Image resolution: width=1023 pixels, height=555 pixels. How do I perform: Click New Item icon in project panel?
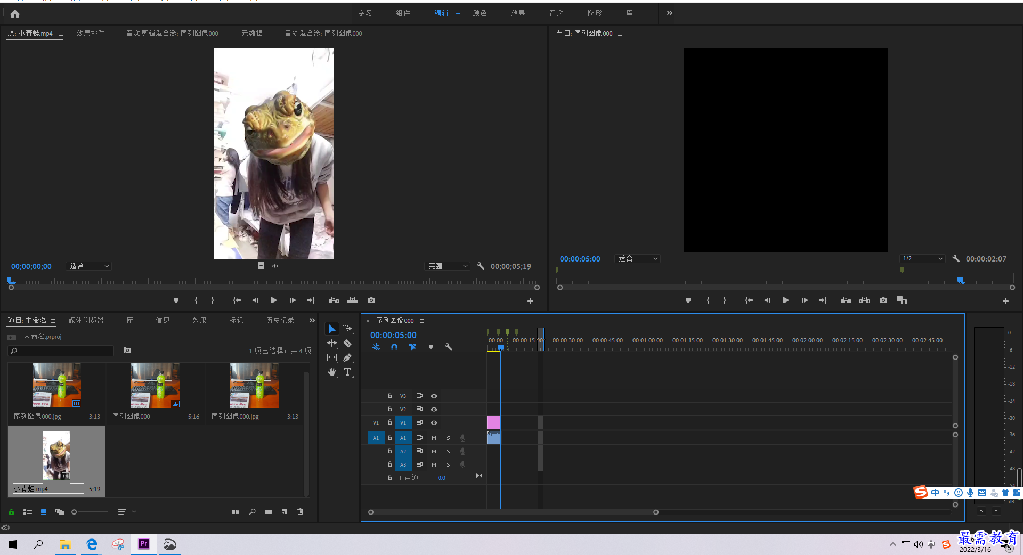[x=285, y=512]
